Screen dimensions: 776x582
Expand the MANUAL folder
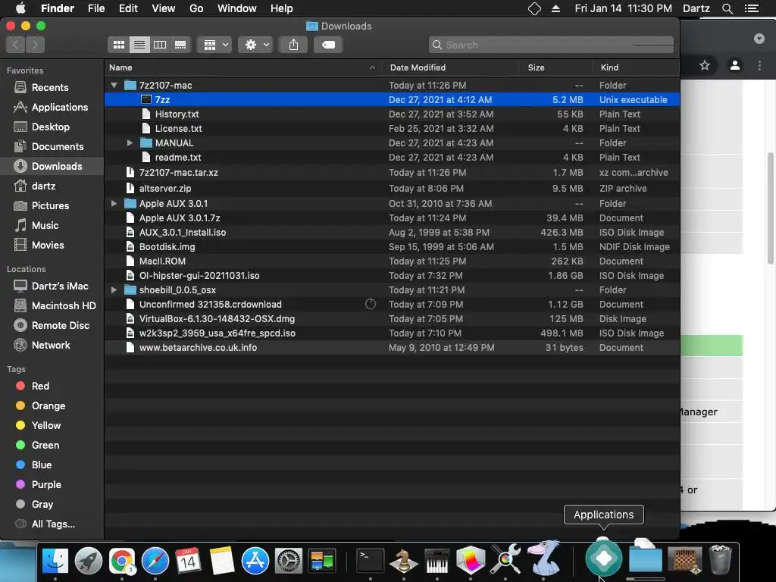pos(130,143)
